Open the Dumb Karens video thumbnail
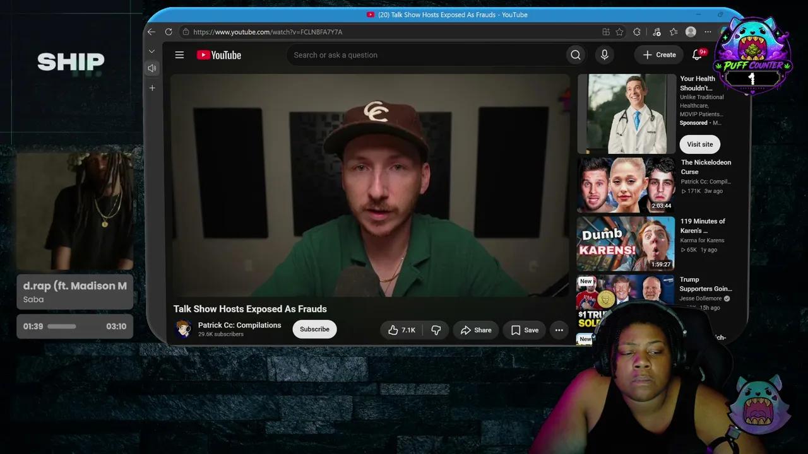808x454 pixels. [626, 244]
